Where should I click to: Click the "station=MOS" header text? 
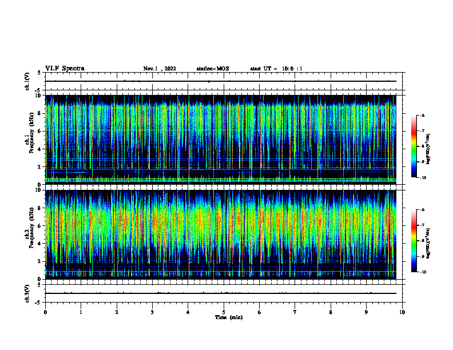coord(213,69)
